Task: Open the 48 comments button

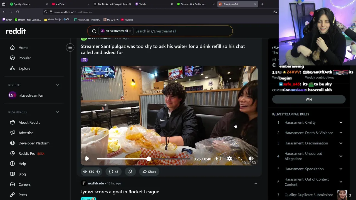Action: pyautogui.click(x=113, y=172)
